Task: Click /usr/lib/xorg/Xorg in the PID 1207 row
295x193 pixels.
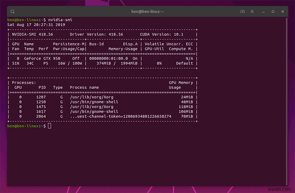Action: (x=91, y=97)
